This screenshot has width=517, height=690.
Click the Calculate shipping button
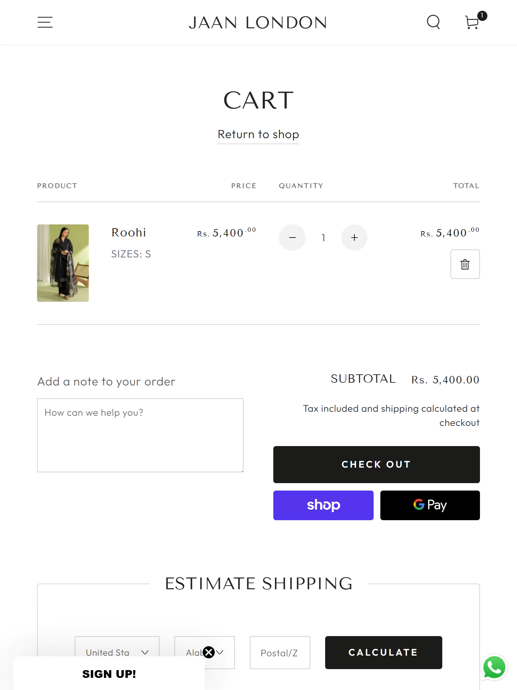[x=383, y=652]
